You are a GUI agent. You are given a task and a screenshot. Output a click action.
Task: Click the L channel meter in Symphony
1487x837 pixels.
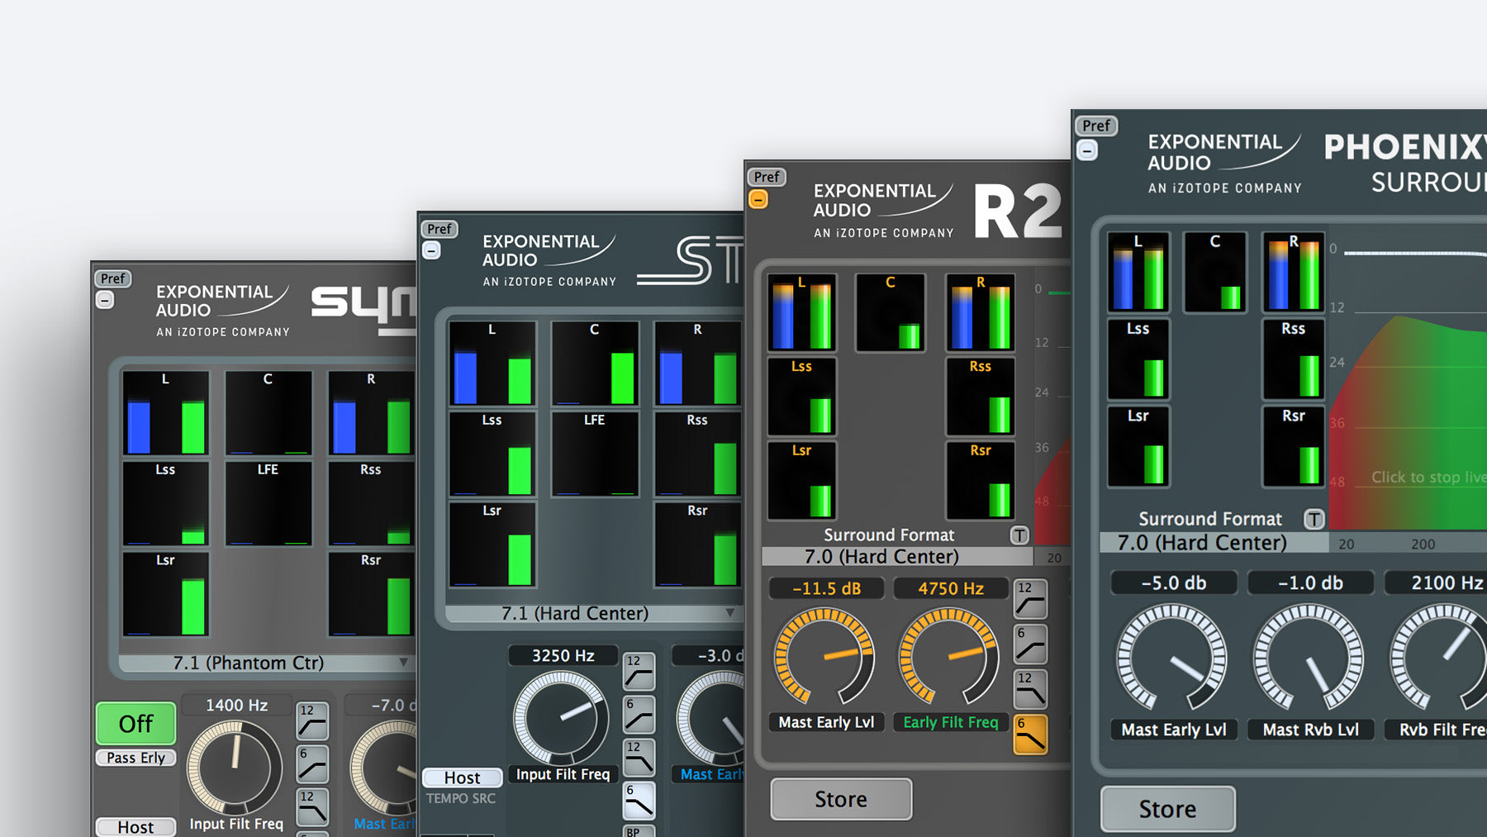point(166,413)
